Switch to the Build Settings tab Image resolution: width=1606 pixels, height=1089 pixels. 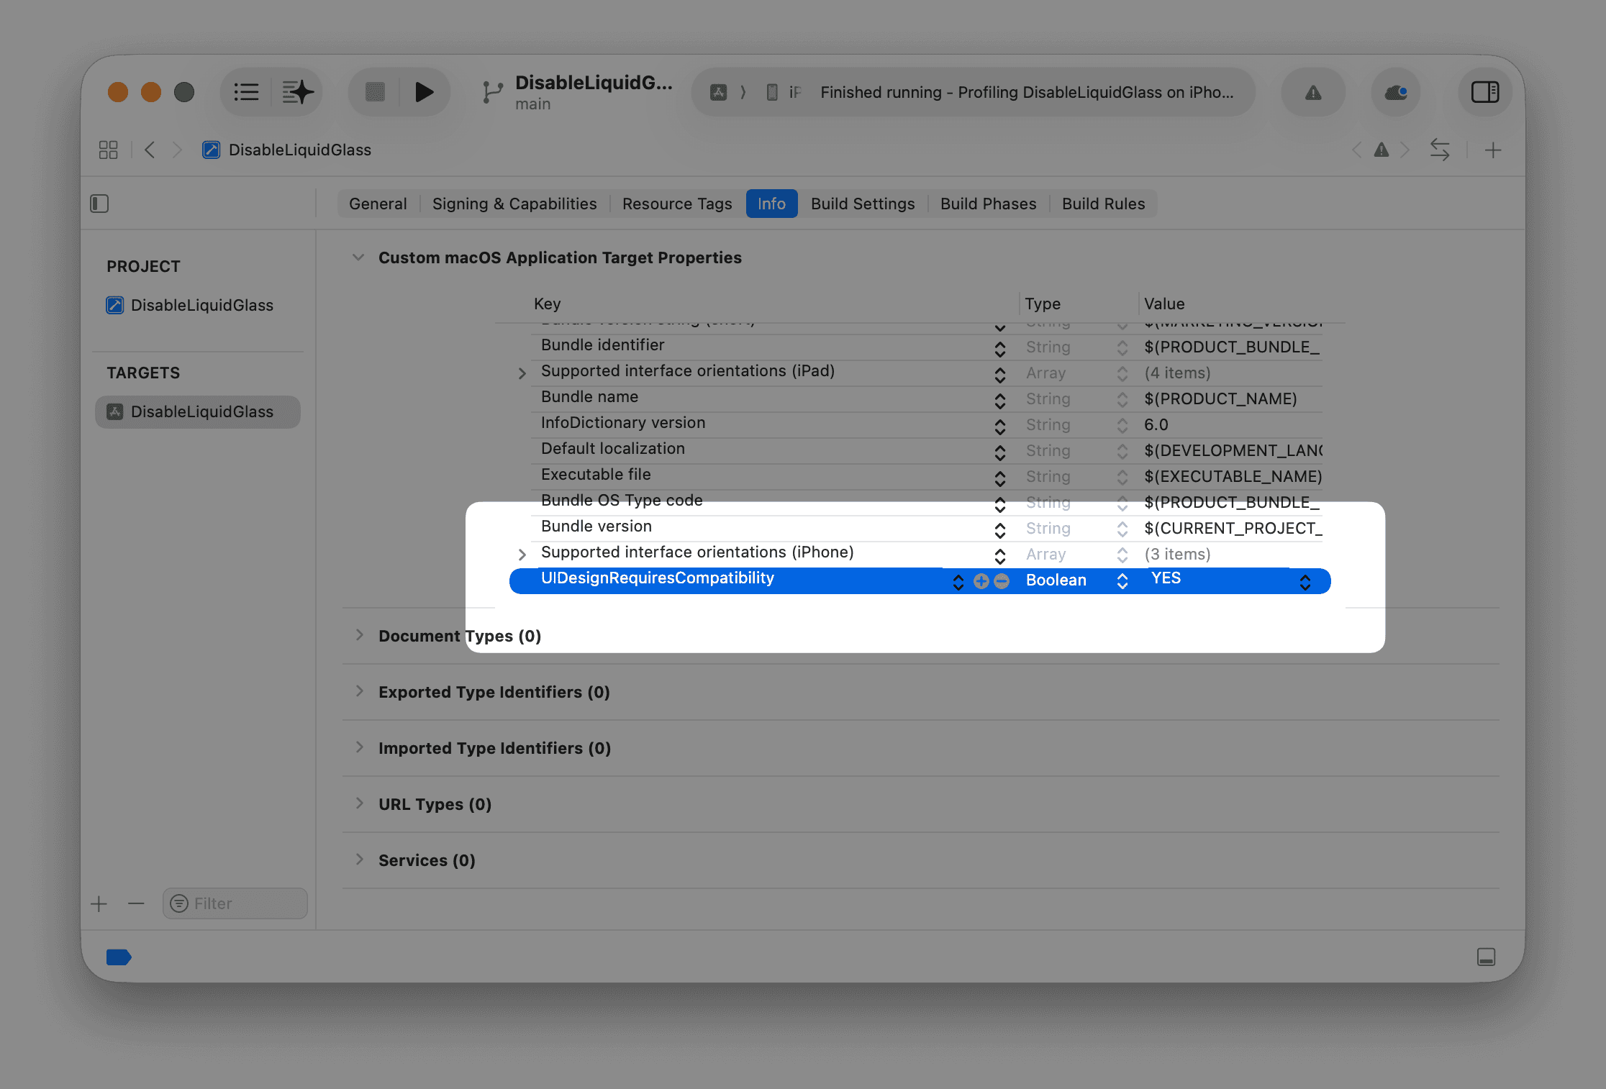point(862,204)
